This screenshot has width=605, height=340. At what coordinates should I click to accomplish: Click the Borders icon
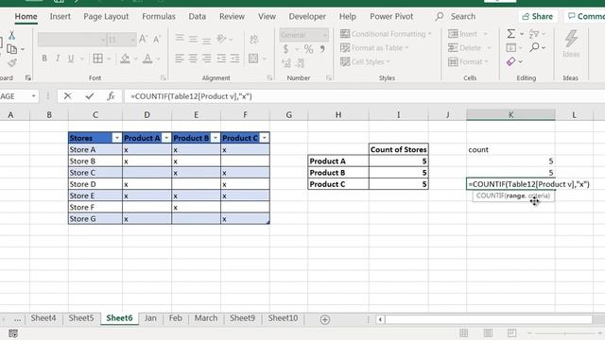click(97, 59)
